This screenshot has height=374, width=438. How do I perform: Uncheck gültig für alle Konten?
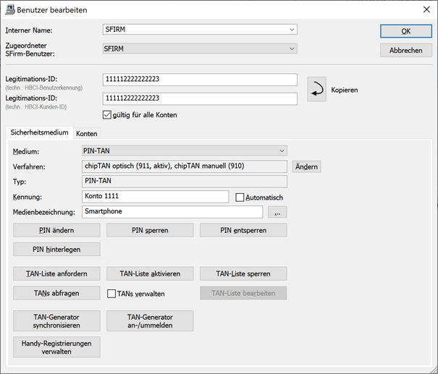point(107,115)
